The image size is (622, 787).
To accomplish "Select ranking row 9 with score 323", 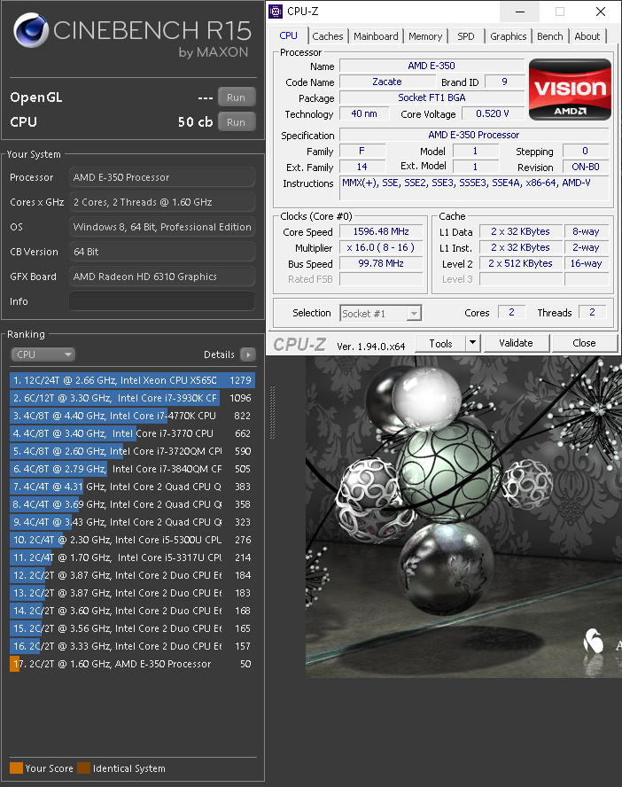I will (x=132, y=522).
